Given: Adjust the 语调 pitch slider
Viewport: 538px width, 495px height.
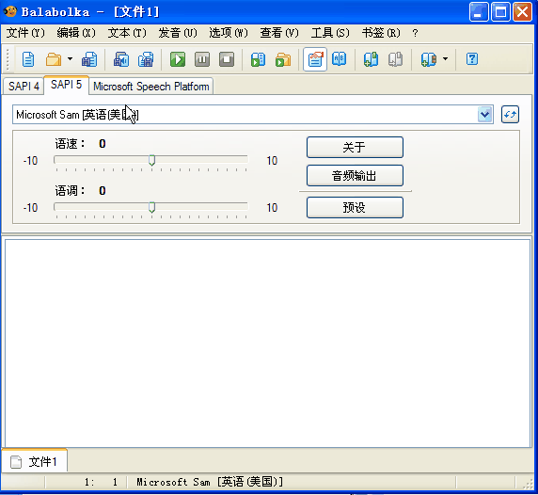Looking at the screenshot, I should point(151,207).
